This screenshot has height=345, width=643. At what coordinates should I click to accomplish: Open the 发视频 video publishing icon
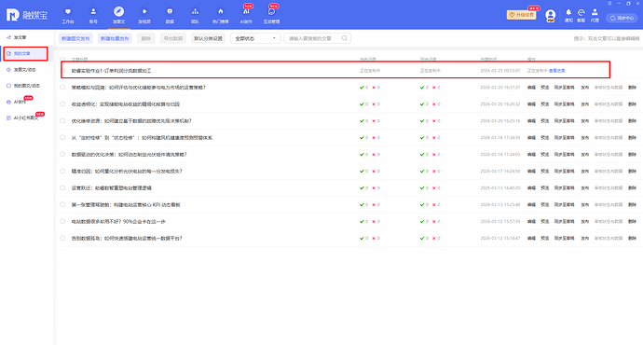tap(144, 12)
